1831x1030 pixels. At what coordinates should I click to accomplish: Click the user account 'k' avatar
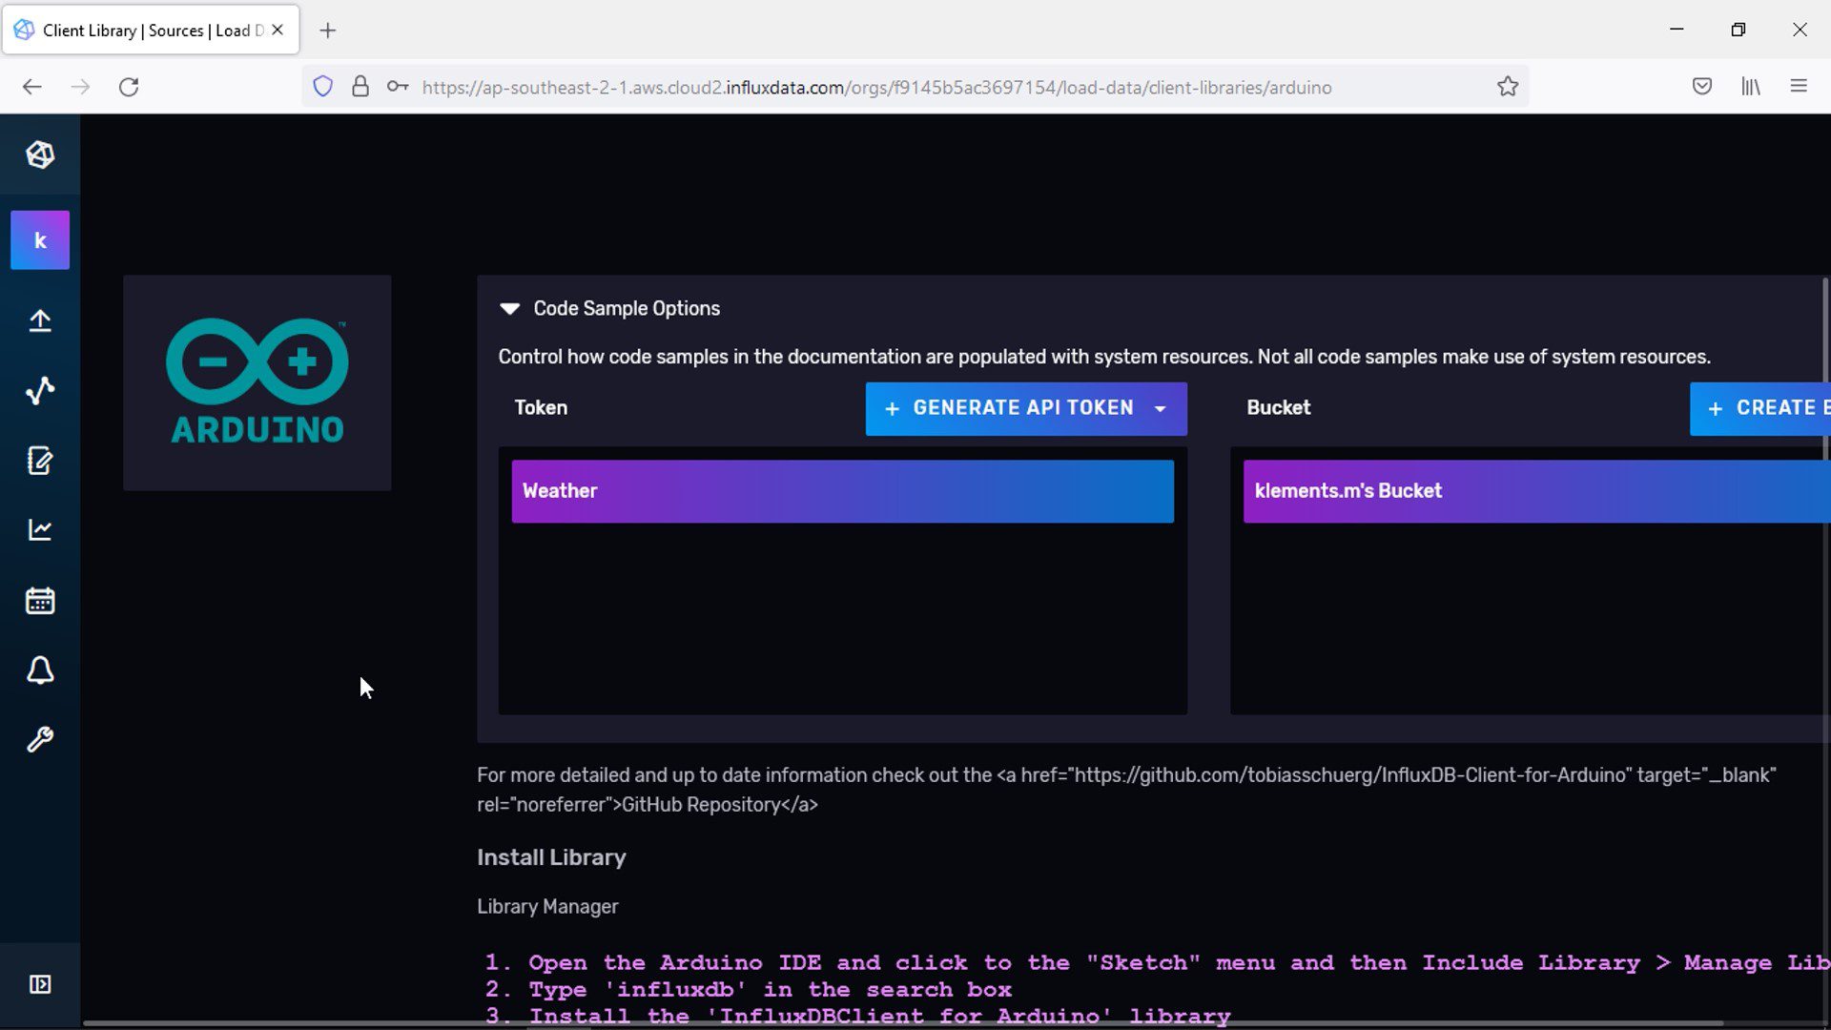click(x=40, y=240)
